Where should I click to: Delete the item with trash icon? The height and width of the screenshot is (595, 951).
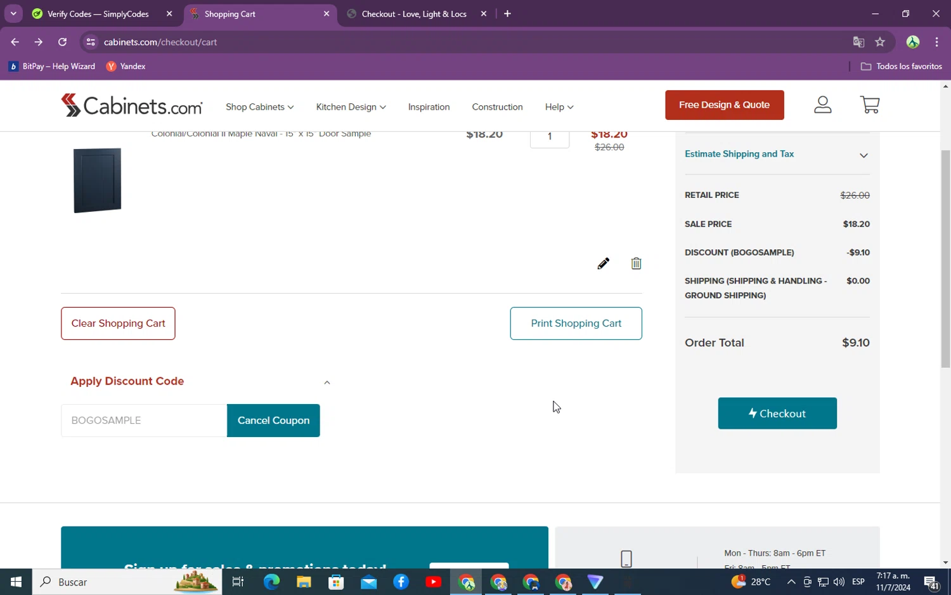click(636, 263)
